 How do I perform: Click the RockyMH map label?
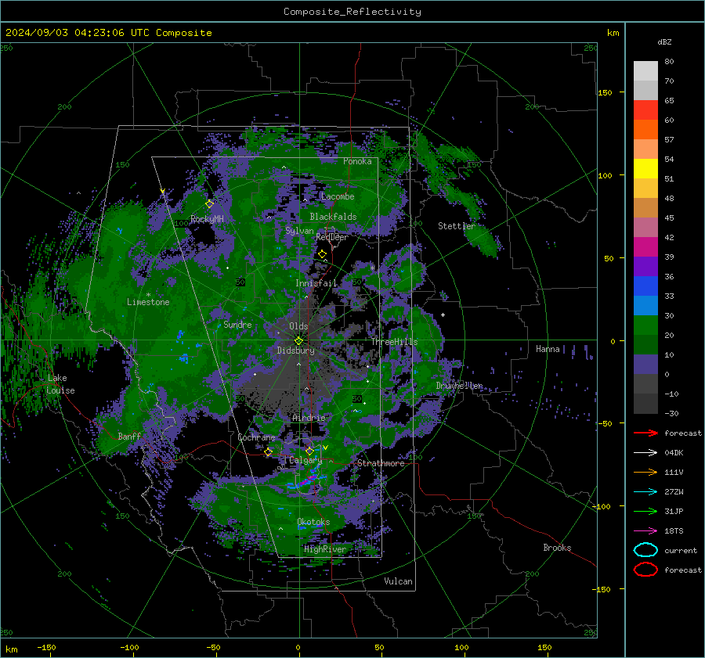207,219
